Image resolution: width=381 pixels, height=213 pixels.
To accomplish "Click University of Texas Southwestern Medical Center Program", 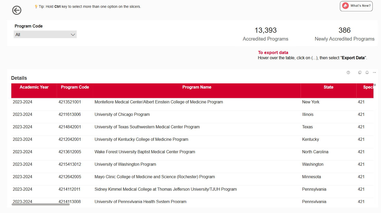I will pos(147,127).
